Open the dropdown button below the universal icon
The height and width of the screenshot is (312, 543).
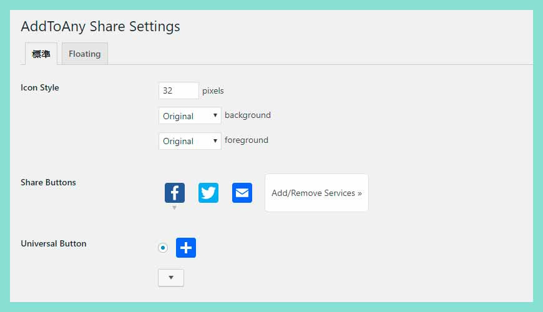click(171, 278)
